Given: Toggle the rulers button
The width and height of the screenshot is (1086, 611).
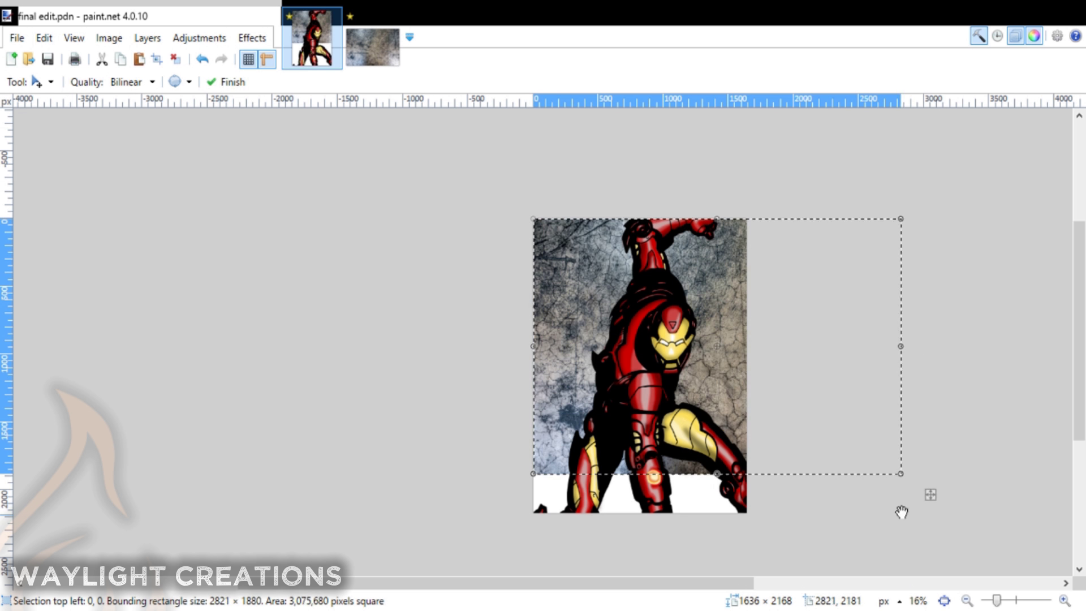Looking at the screenshot, I should point(266,59).
